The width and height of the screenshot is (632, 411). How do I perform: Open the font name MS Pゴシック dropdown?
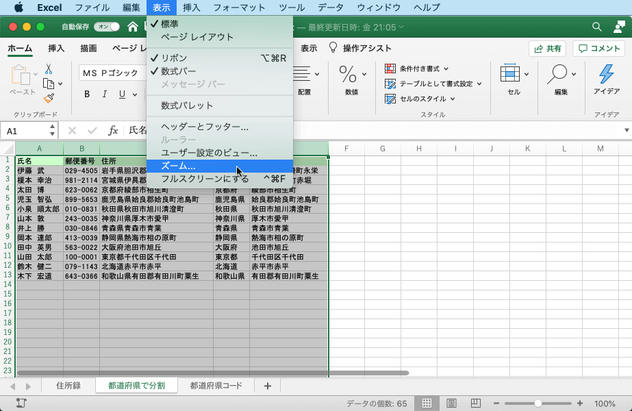112,73
